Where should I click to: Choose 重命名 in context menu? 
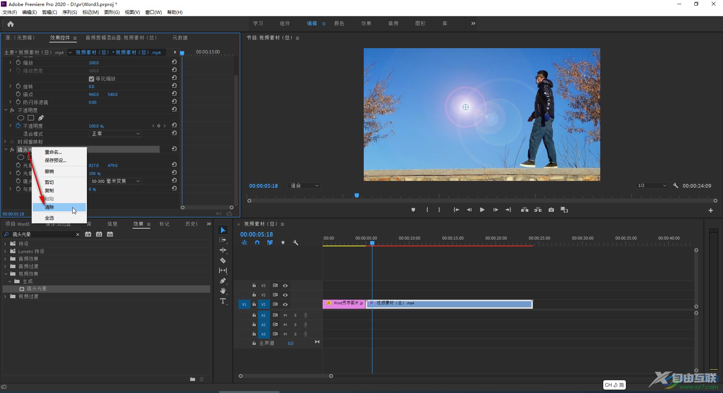59,152
